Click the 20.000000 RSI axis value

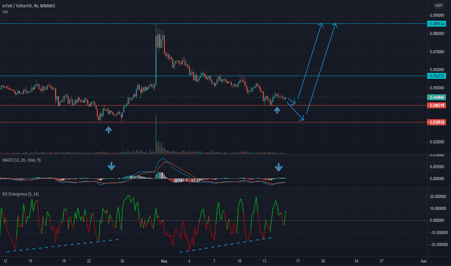438,197
